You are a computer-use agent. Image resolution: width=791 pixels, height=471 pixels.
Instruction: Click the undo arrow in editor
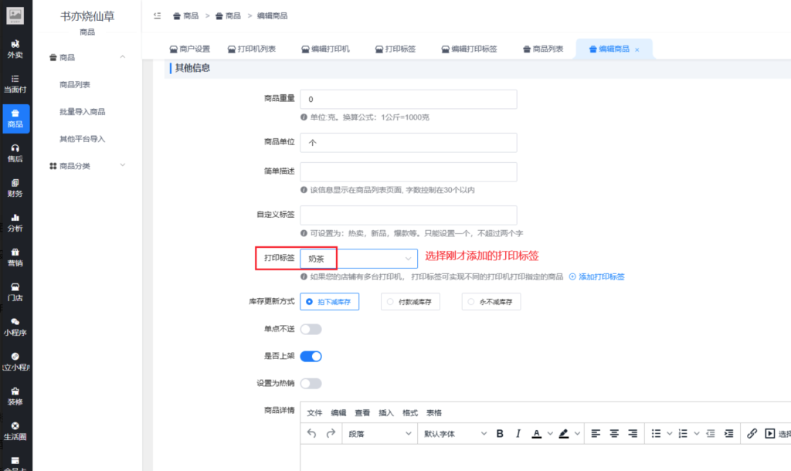point(312,434)
